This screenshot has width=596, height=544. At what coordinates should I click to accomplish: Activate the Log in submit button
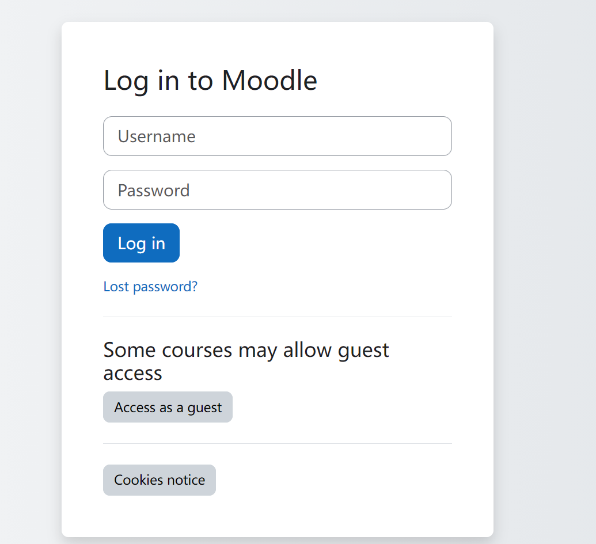(141, 243)
